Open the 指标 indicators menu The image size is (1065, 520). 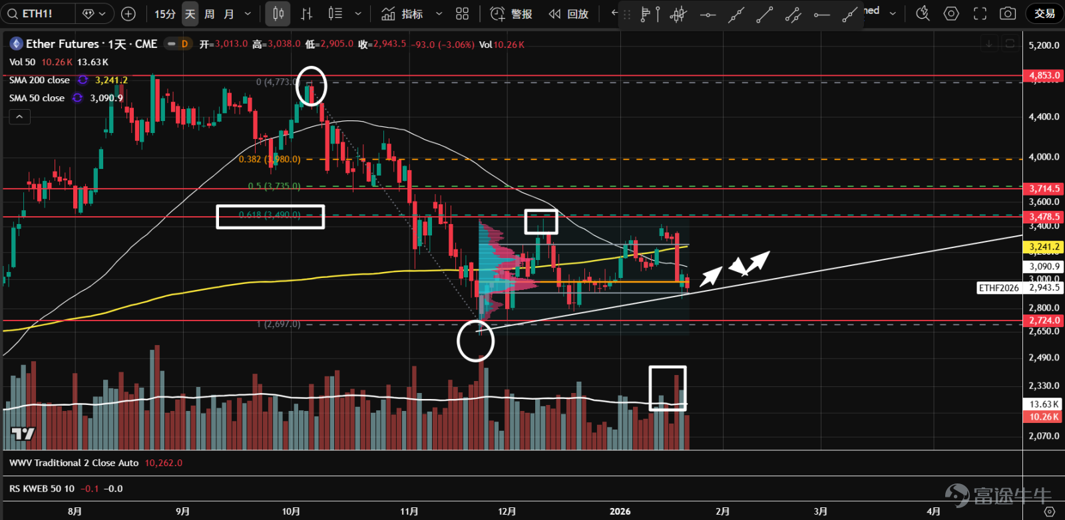(x=402, y=13)
